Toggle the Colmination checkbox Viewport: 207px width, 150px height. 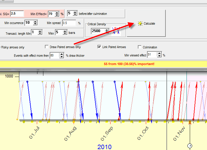tap(140, 47)
